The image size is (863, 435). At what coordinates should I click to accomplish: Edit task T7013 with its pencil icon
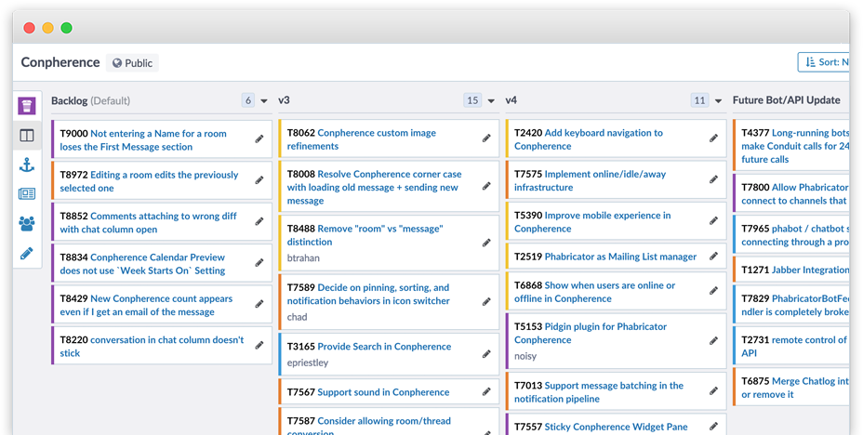click(714, 391)
